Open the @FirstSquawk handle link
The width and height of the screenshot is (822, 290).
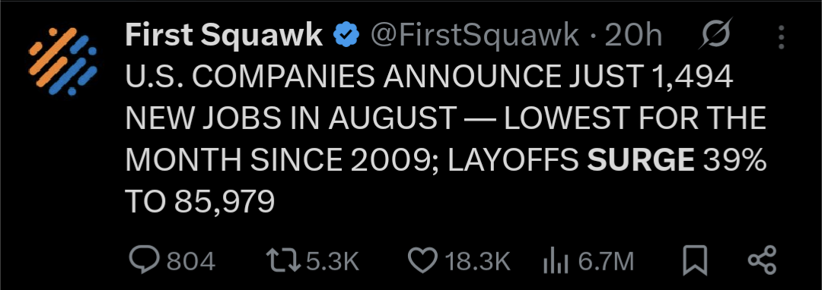coord(475,36)
